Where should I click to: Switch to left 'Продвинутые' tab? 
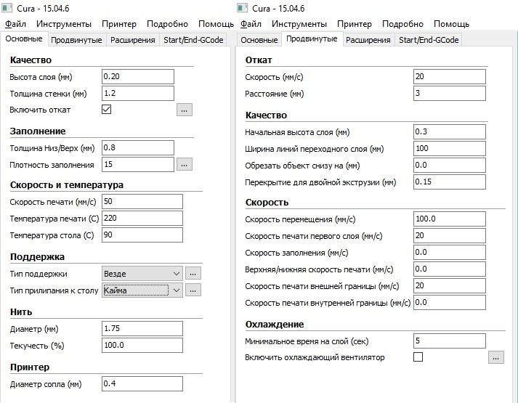77,40
